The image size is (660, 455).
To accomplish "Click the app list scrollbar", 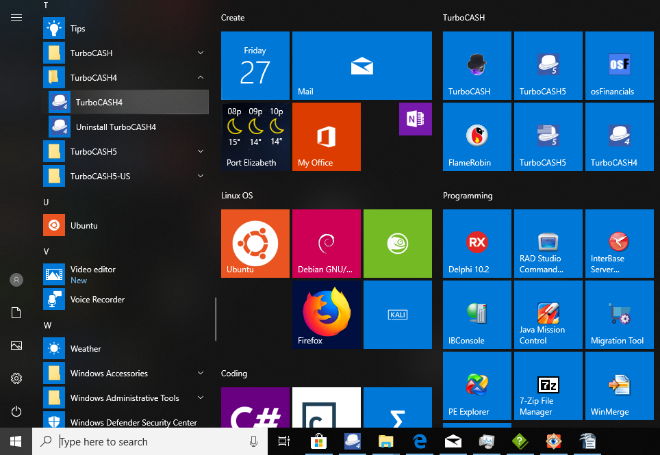I will pos(216,319).
